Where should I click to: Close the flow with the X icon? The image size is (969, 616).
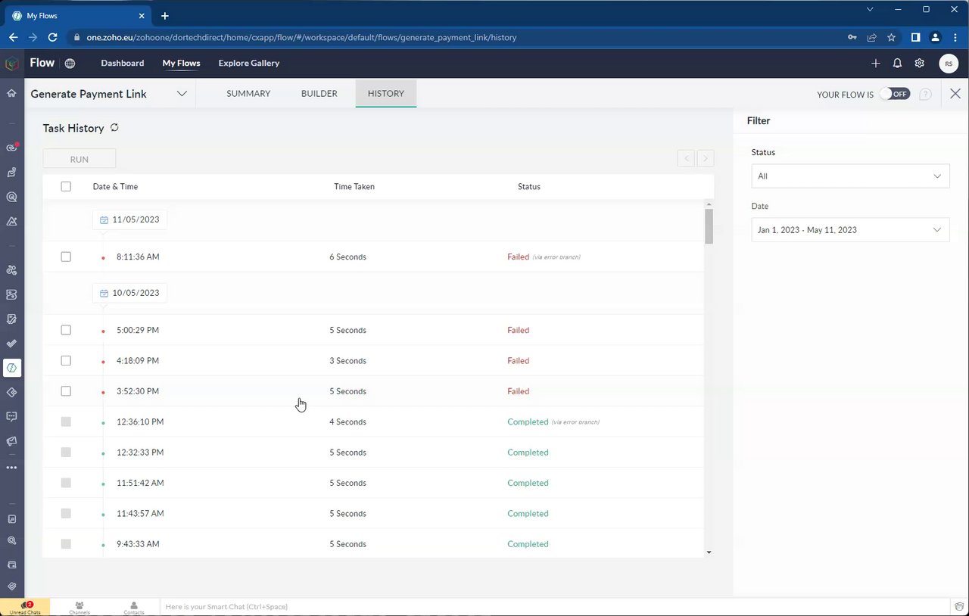pos(955,94)
